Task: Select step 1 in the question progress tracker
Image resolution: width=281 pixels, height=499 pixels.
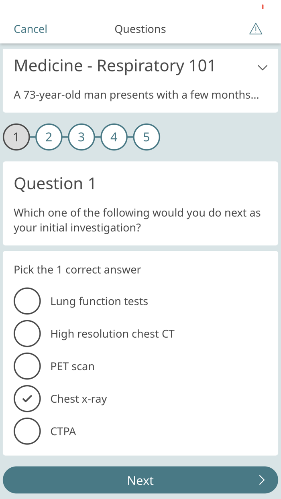Action: [16, 137]
